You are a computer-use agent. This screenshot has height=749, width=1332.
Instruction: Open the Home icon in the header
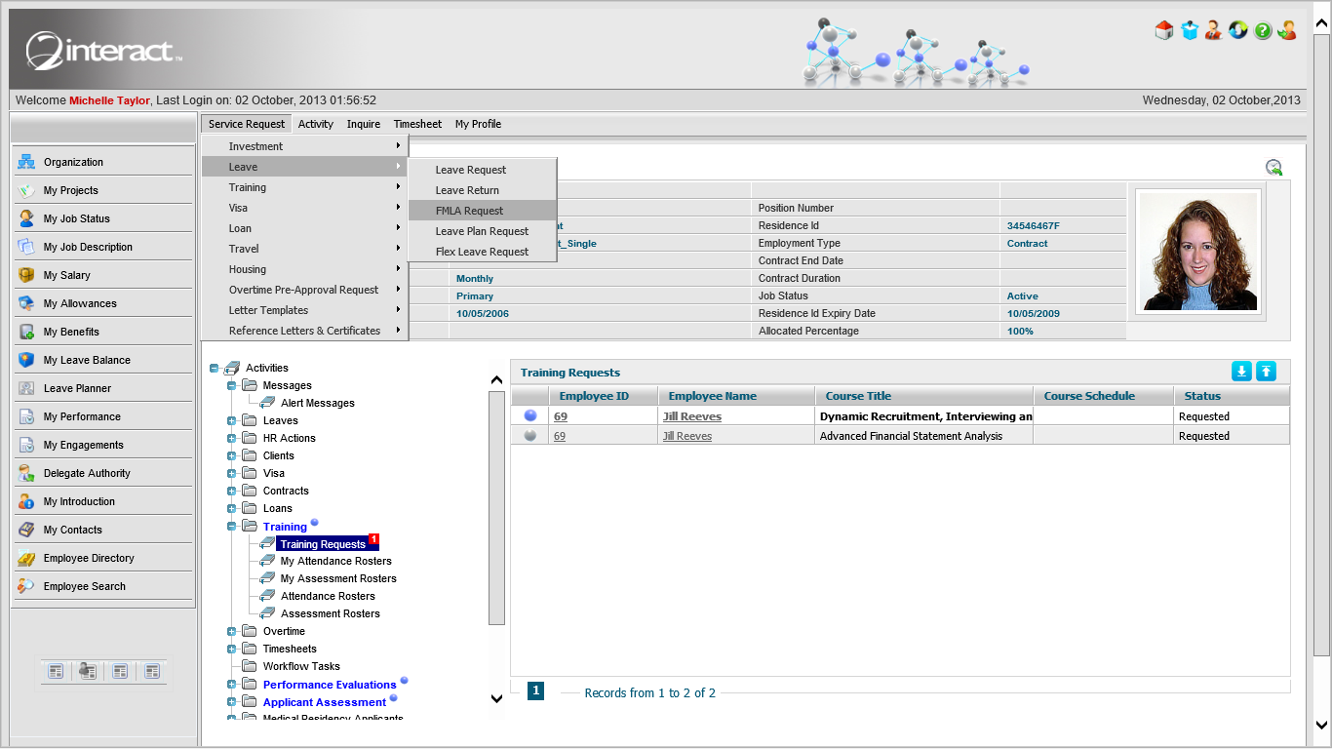point(1164,30)
